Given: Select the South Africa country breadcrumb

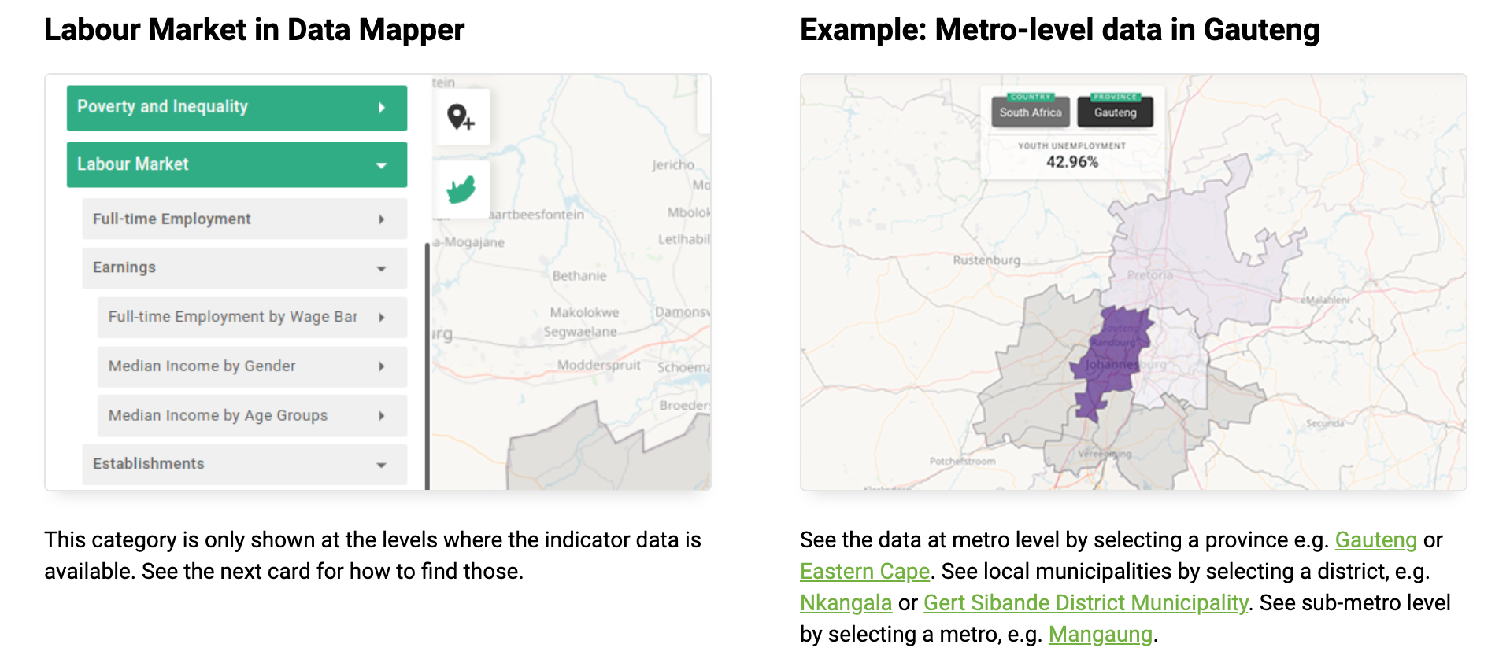Looking at the screenshot, I should pos(1030,112).
